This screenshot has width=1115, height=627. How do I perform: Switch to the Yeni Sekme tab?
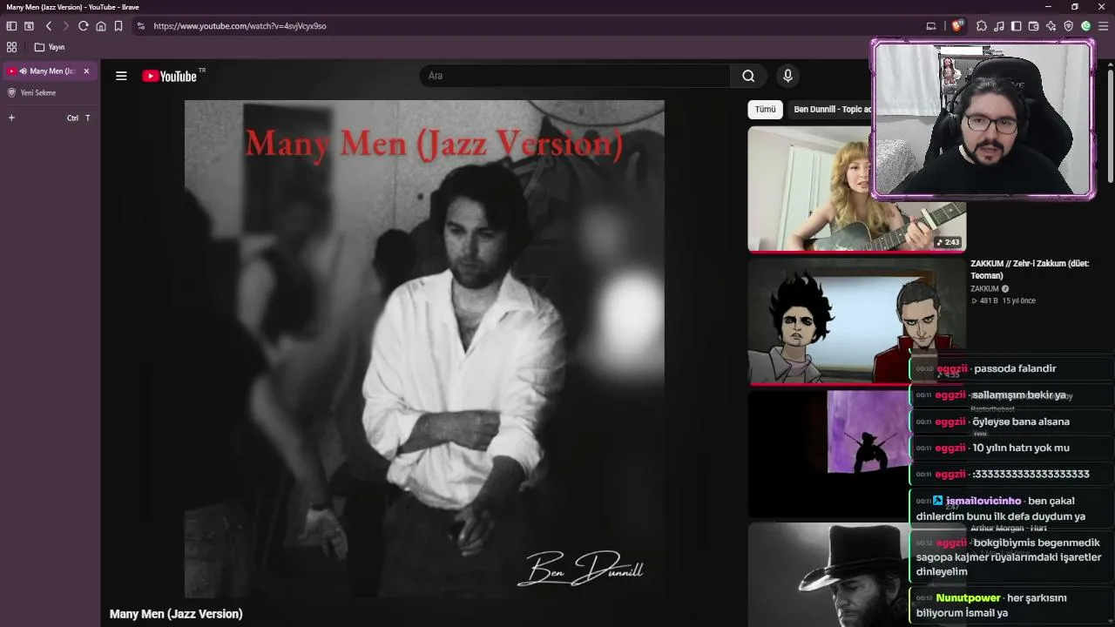(50, 93)
